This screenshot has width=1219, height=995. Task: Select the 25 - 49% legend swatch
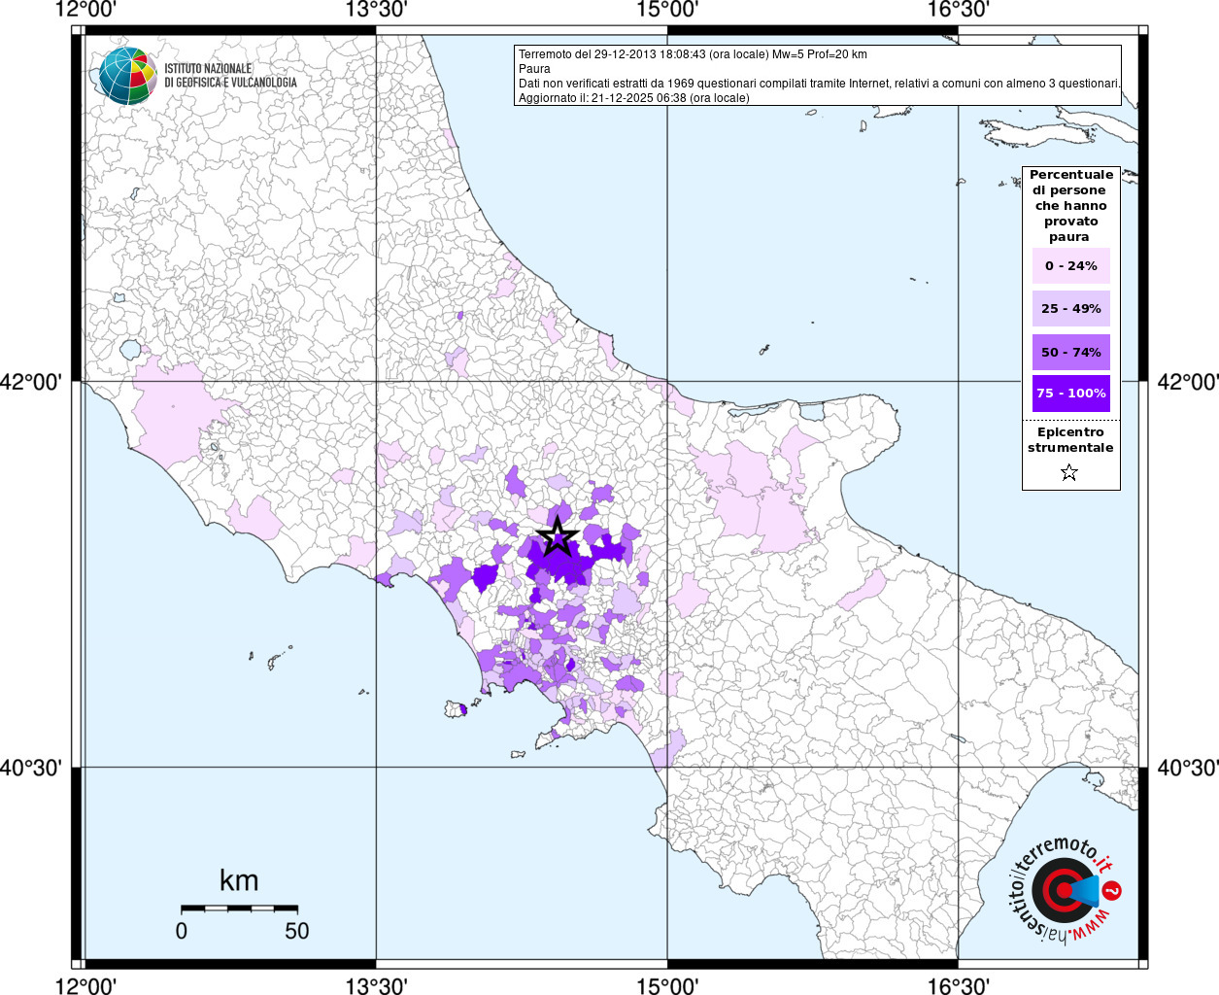1070,309
